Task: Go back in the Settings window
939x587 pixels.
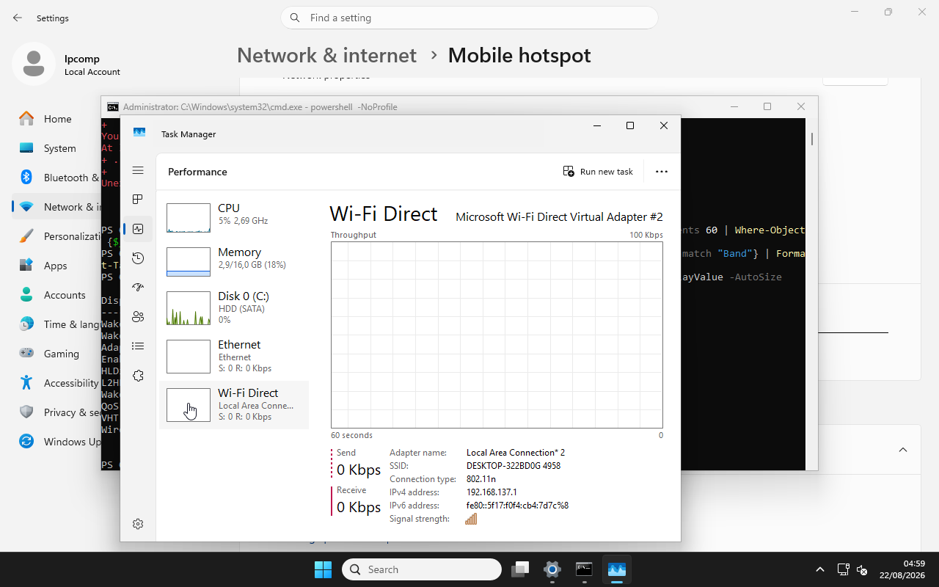Action: (x=18, y=18)
